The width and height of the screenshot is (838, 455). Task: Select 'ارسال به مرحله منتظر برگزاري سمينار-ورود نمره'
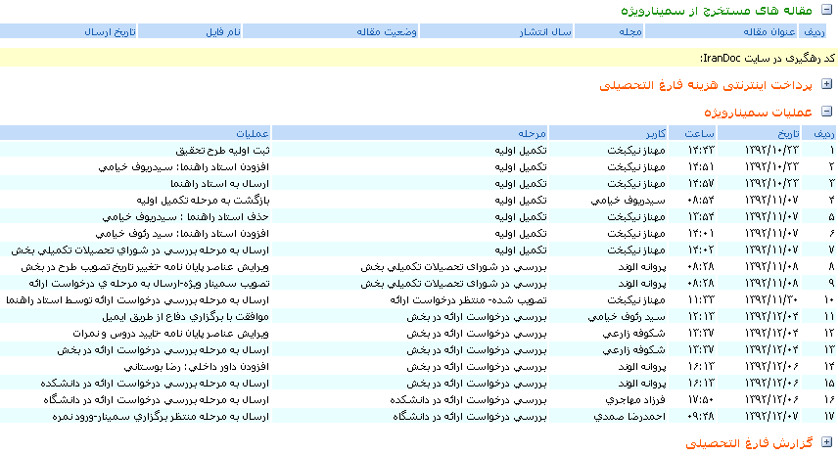pyautogui.click(x=161, y=416)
